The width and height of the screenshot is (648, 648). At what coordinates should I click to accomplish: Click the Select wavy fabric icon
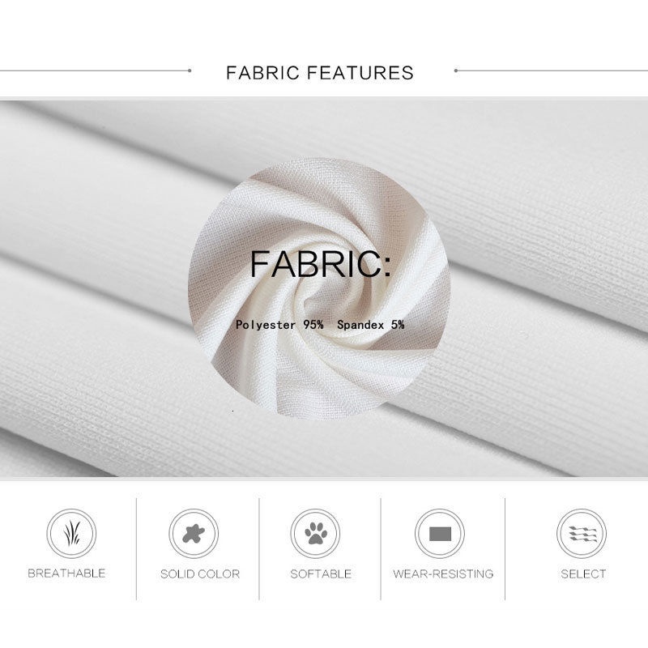(582, 534)
